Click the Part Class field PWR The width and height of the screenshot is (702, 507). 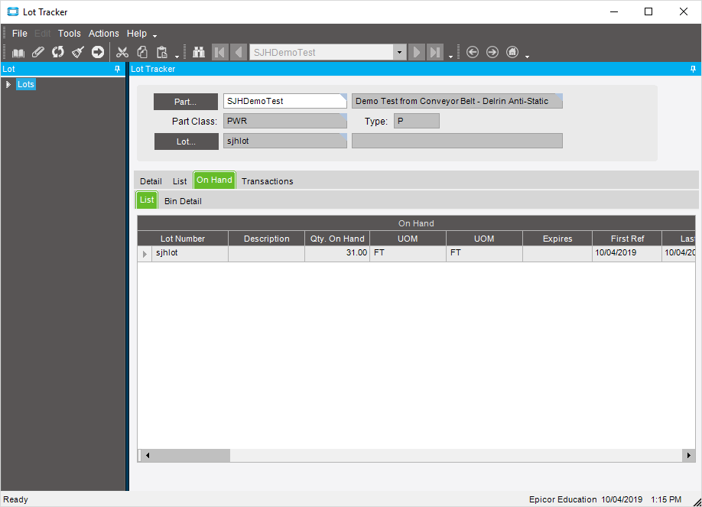[x=285, y=121]
